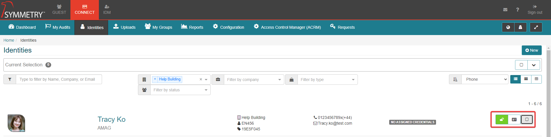
Task: Toggle sort order icon
Action: (455, 79)
